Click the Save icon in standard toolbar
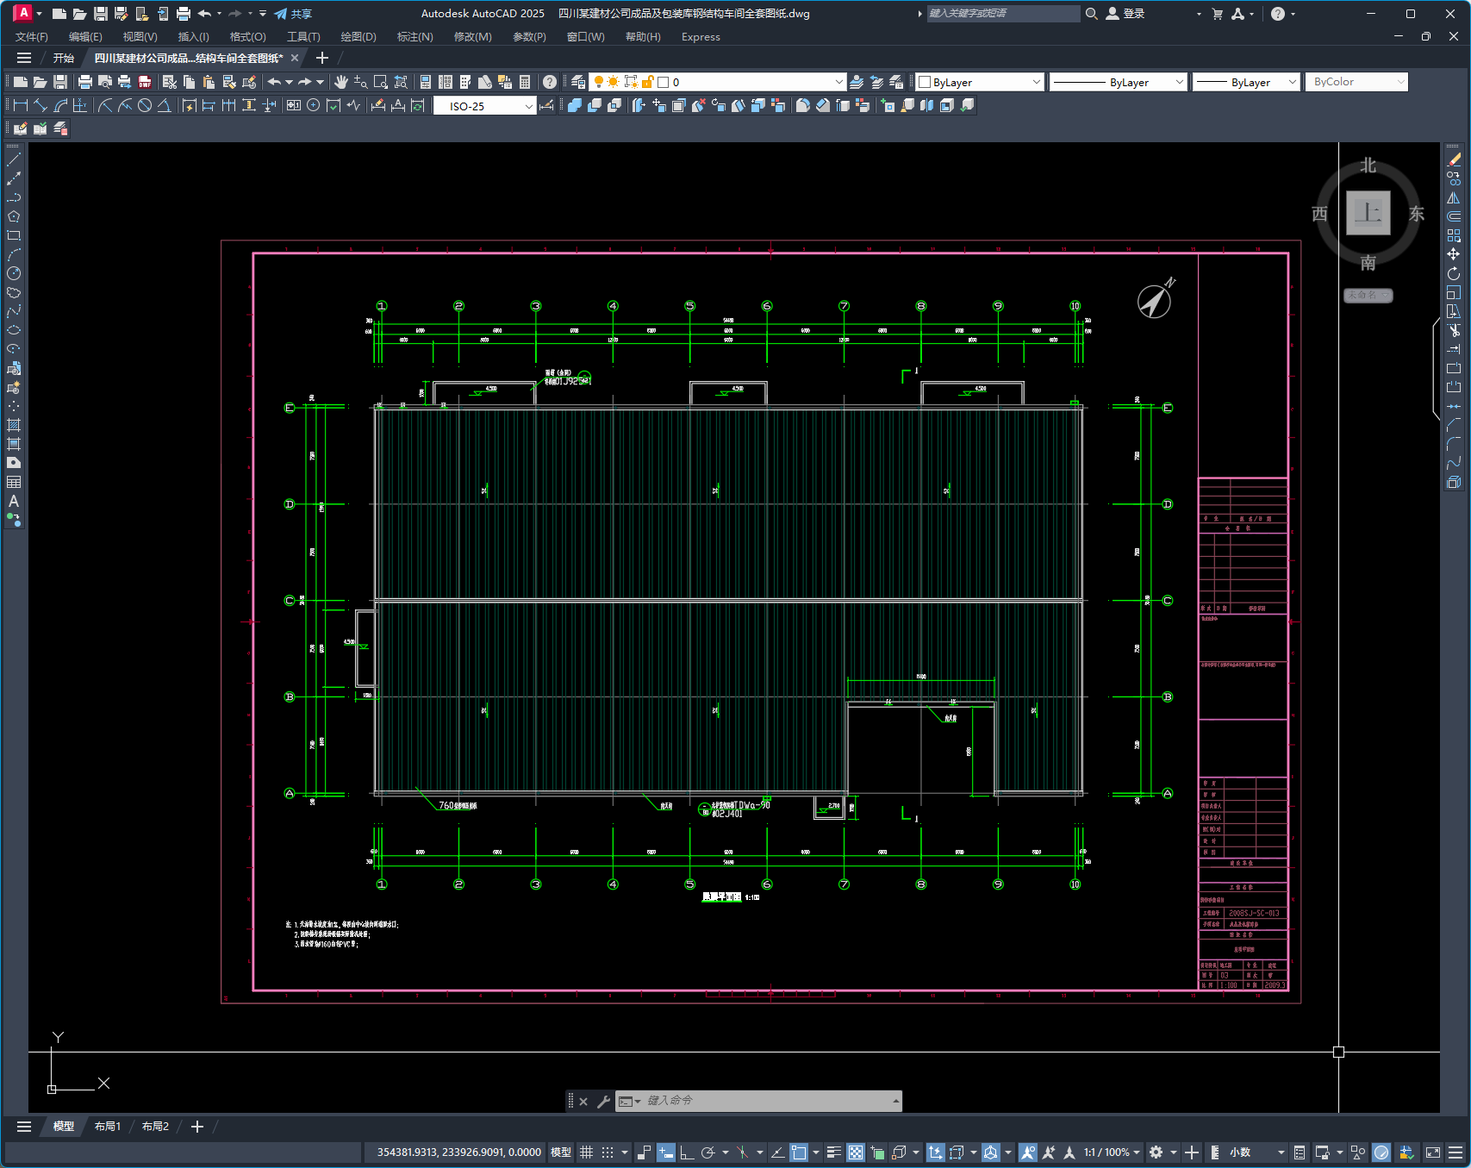This screenshot has height=1168, width=1471. pos(60,82)
